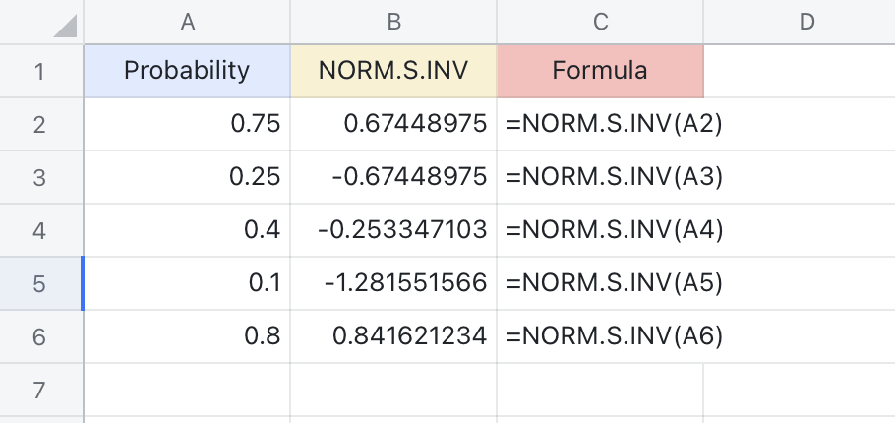
Task: Click the highlighted row 5 header
Action: [x=40, y=283]
